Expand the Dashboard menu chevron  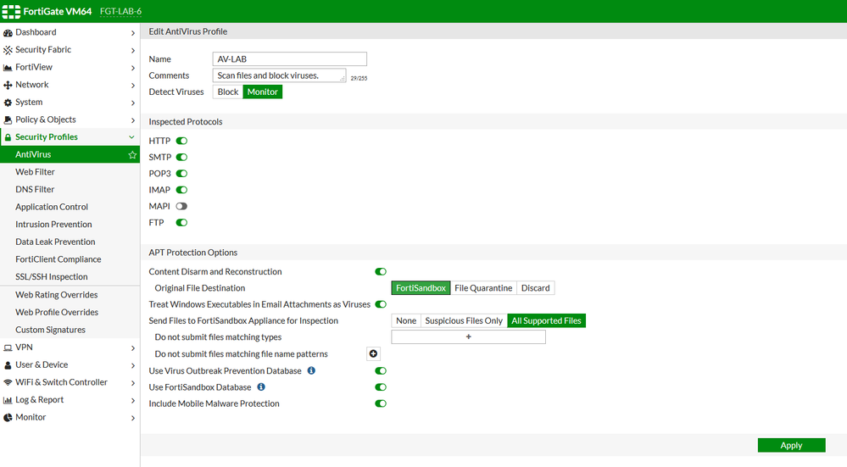coord(133,33)
